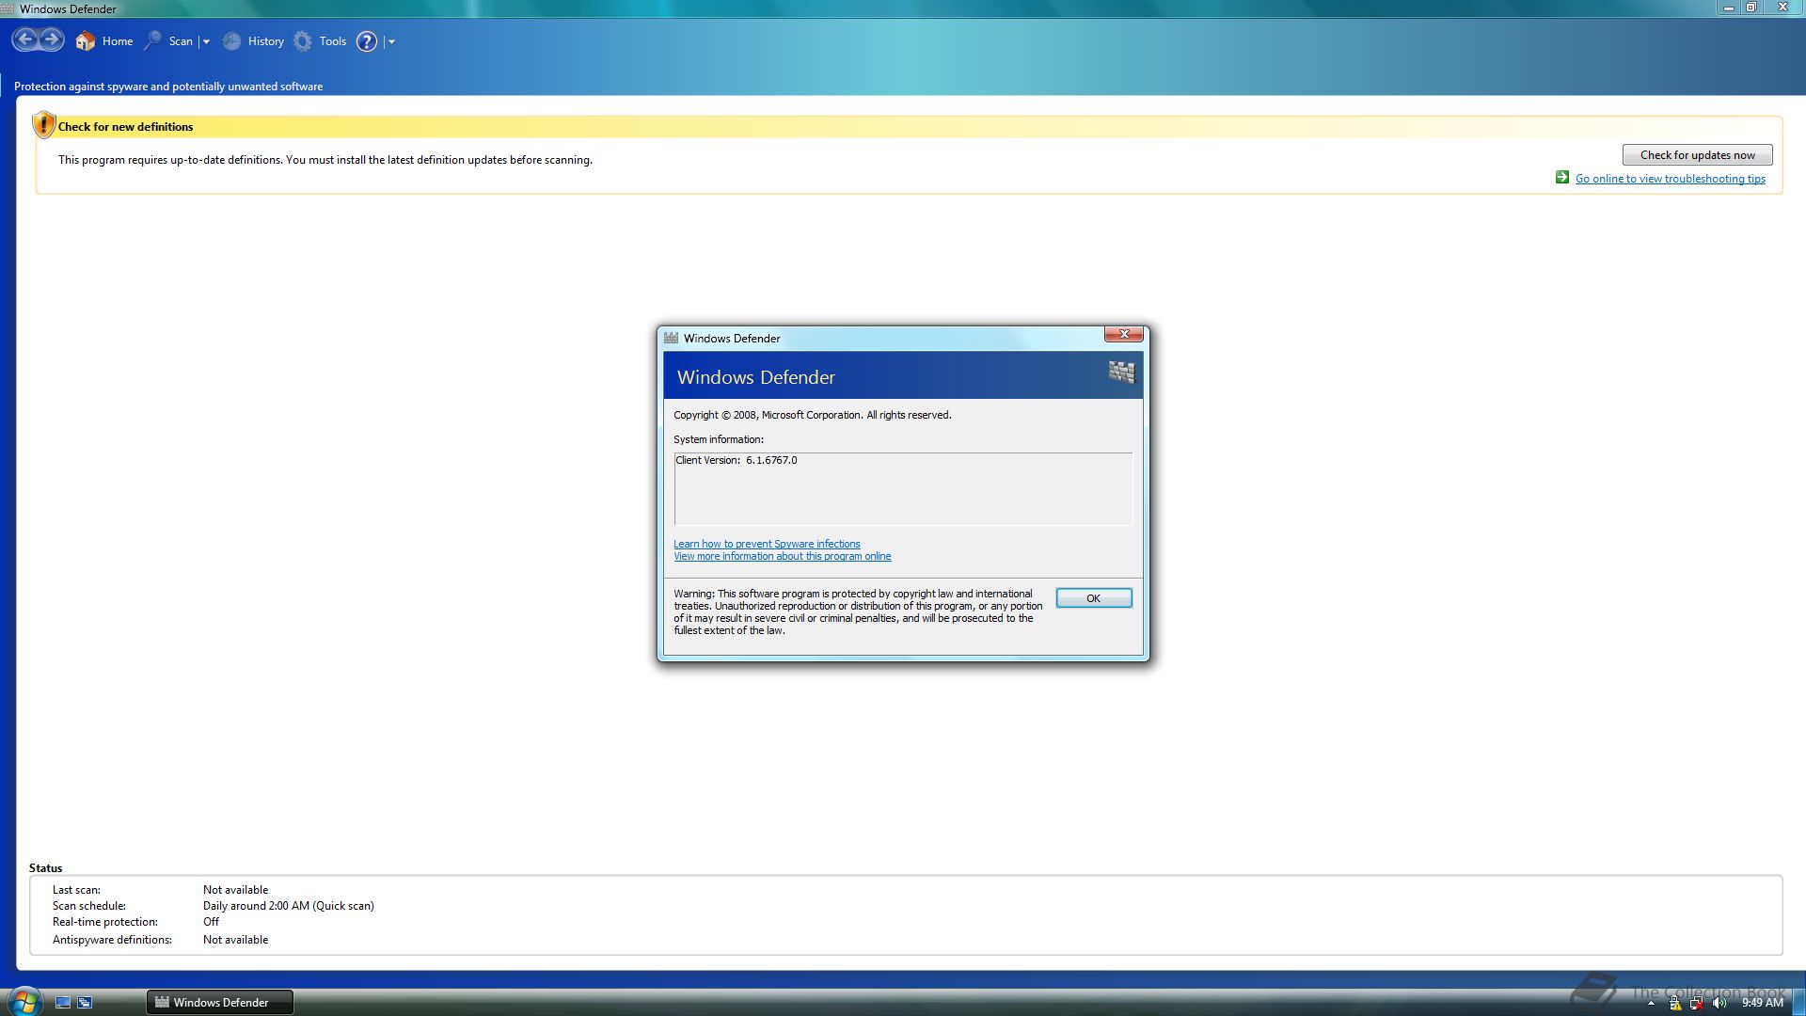Select Windows Defender taskbar button
The height and width of the screenshot is (1016, 1806).
[x=219, y=1003]
